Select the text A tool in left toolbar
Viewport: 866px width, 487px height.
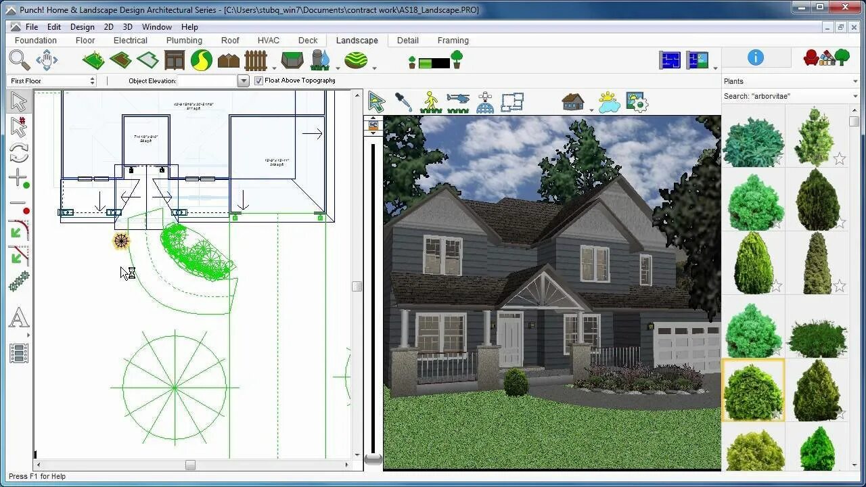click(x=19, y=318)
